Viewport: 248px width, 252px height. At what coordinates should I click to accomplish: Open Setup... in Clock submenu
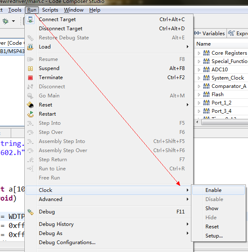pos(218,236)
